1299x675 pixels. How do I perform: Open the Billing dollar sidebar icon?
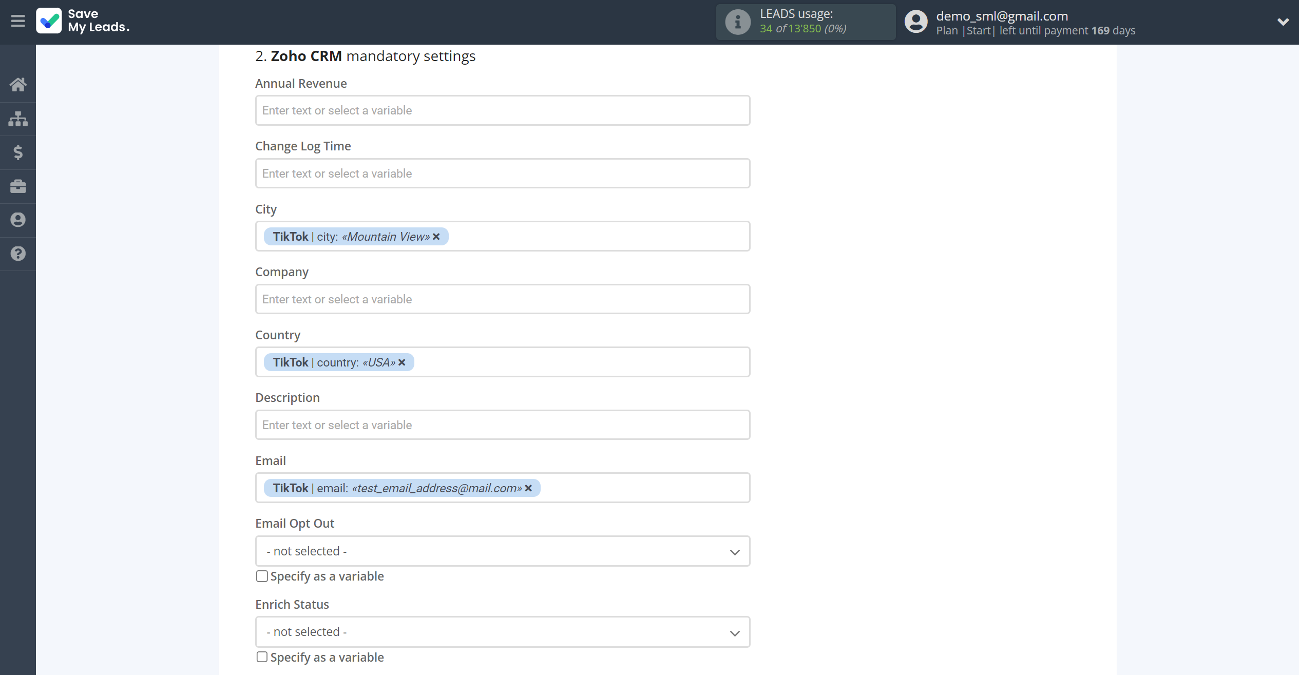18,152
